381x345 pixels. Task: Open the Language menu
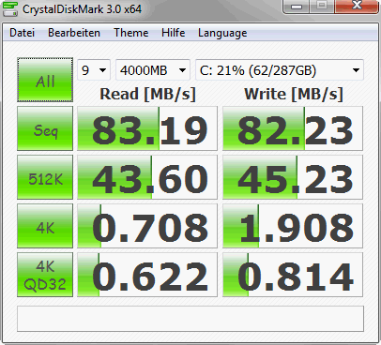click(x=222, y=33)
